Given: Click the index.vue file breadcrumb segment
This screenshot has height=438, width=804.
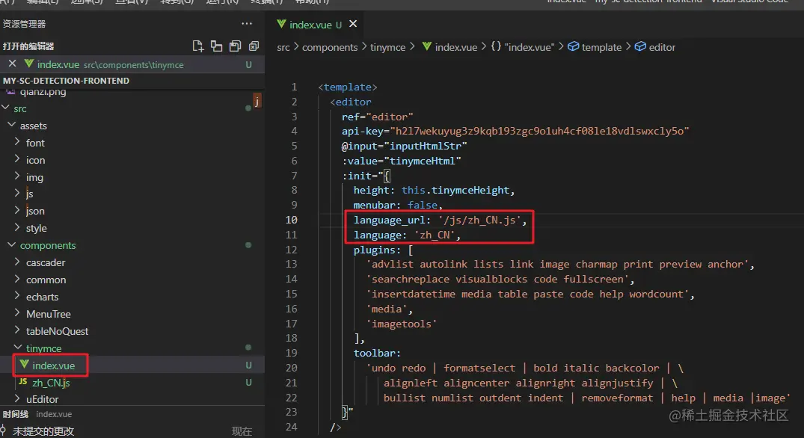Looking at the screenshot, I should pos(455,47).
